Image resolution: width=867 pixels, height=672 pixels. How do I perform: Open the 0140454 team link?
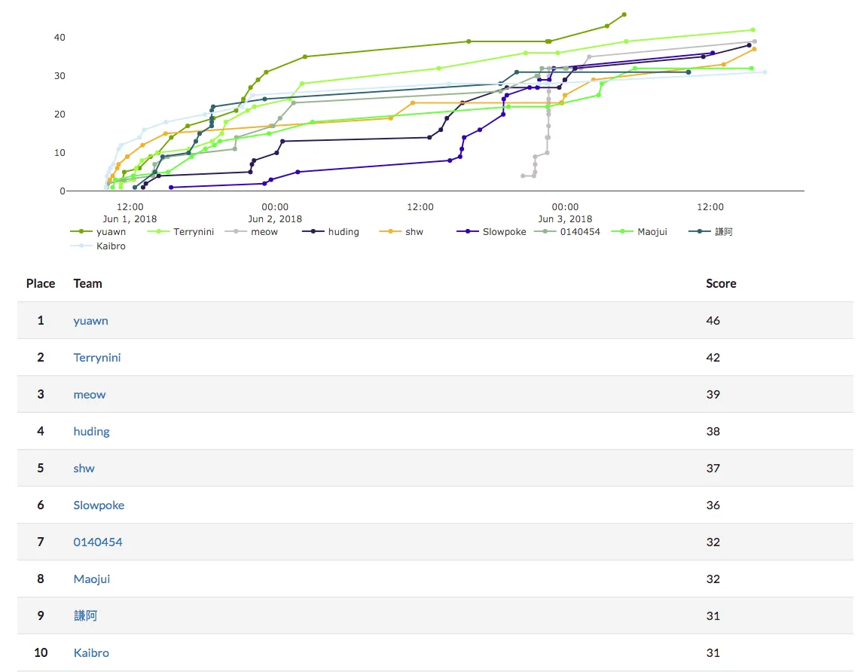(98, 542)
